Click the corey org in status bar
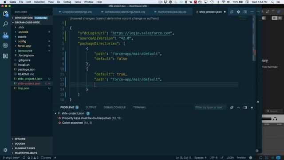Screen dimensions: 284x160 46,158
